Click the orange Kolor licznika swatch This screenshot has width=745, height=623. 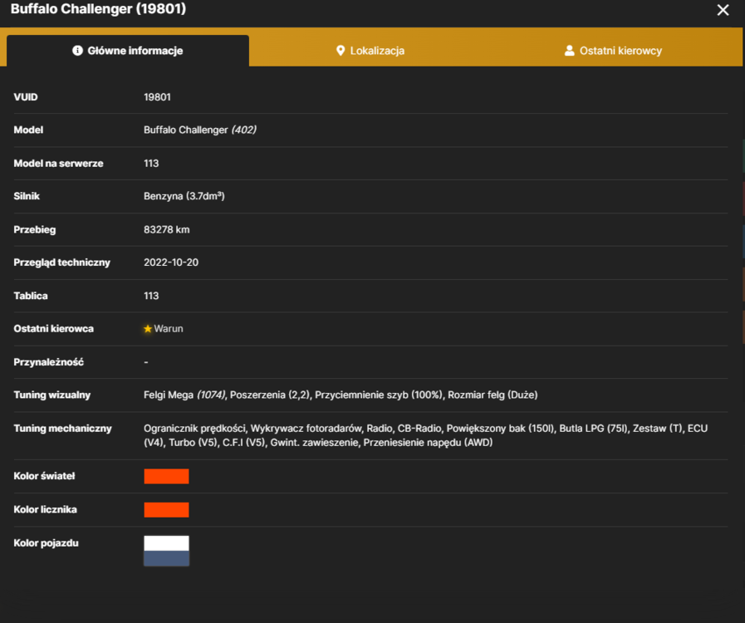166,509
